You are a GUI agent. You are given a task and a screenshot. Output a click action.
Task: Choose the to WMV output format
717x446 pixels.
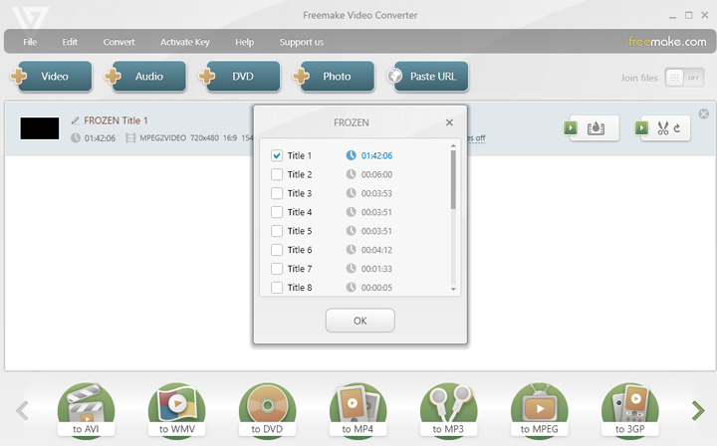click(x=176, y=410)
